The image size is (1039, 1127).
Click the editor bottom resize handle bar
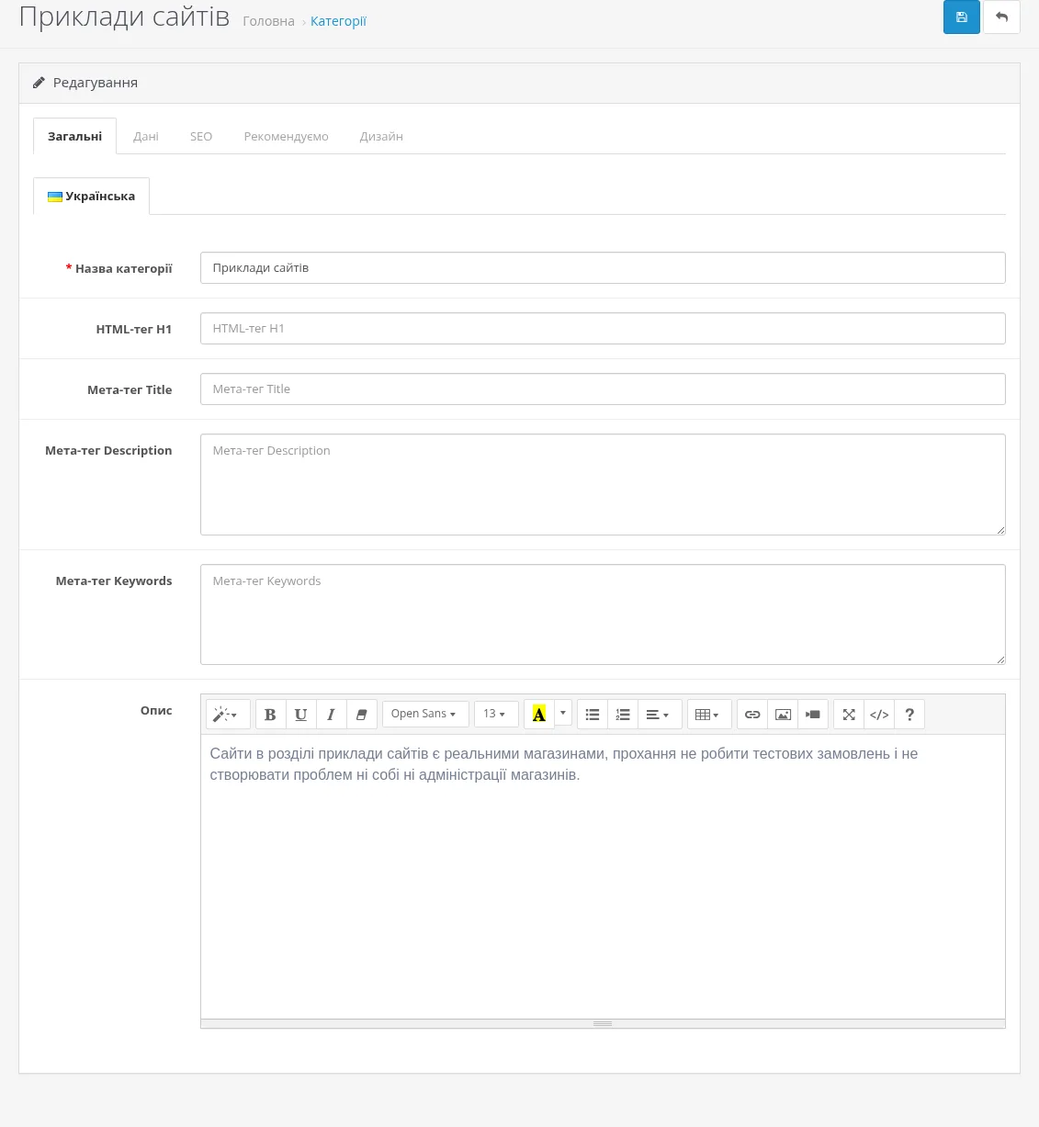[603, 1023]
